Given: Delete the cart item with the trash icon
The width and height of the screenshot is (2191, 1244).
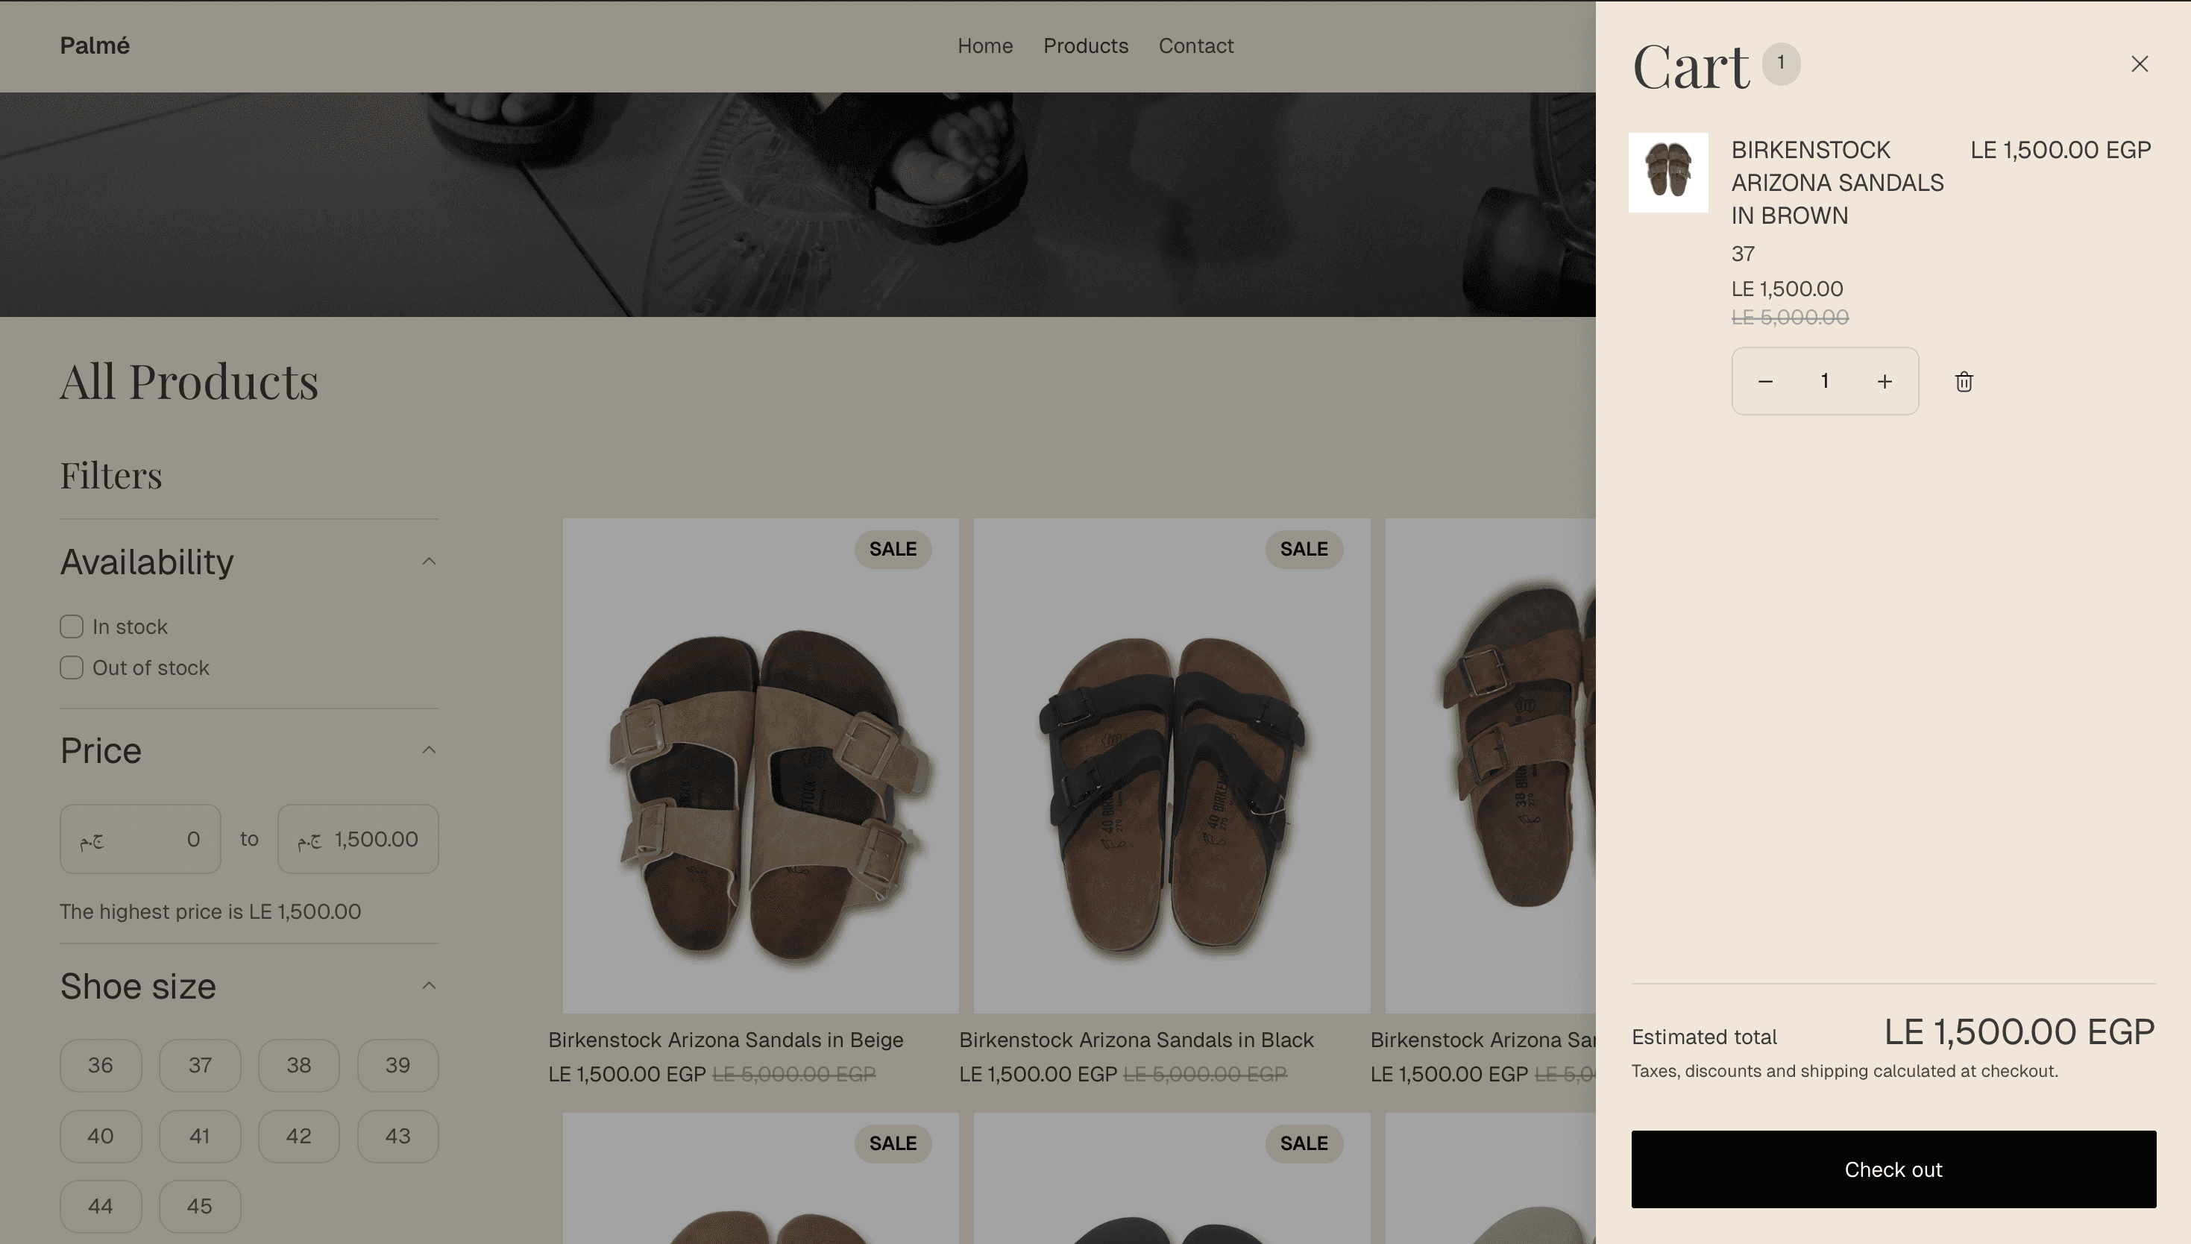Looking at the screenshot, I should [x=1962, y=381].
